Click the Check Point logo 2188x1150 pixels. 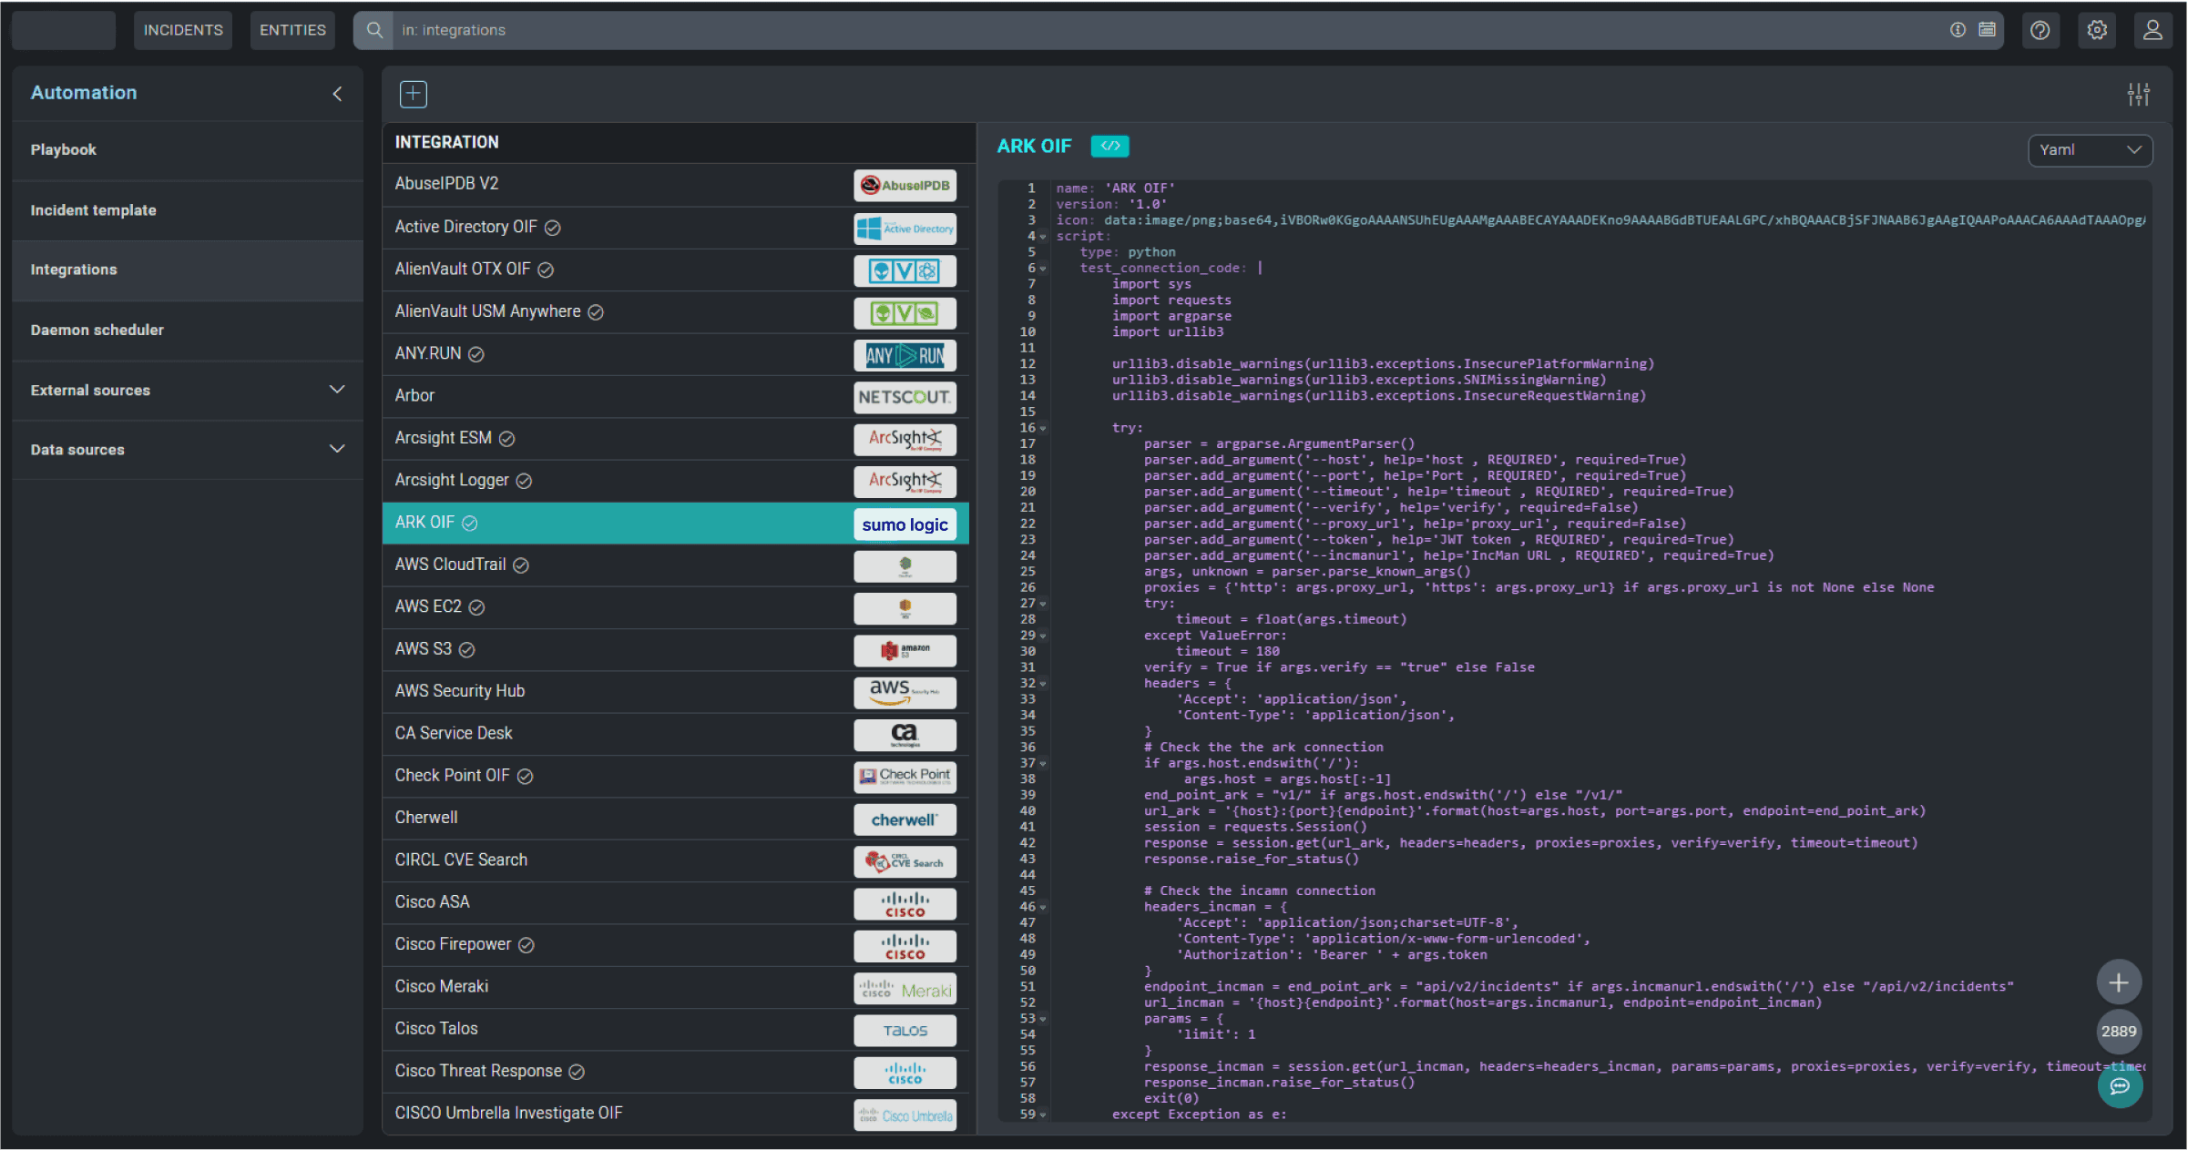tap(905, 777)
